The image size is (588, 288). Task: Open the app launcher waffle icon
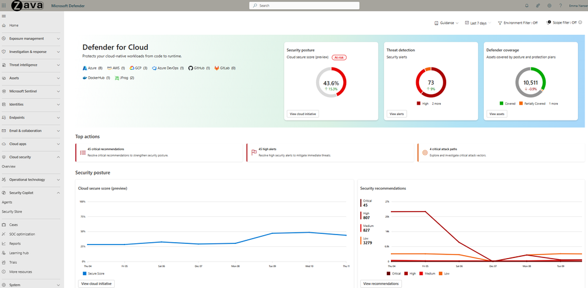click(x=4, y=6)
